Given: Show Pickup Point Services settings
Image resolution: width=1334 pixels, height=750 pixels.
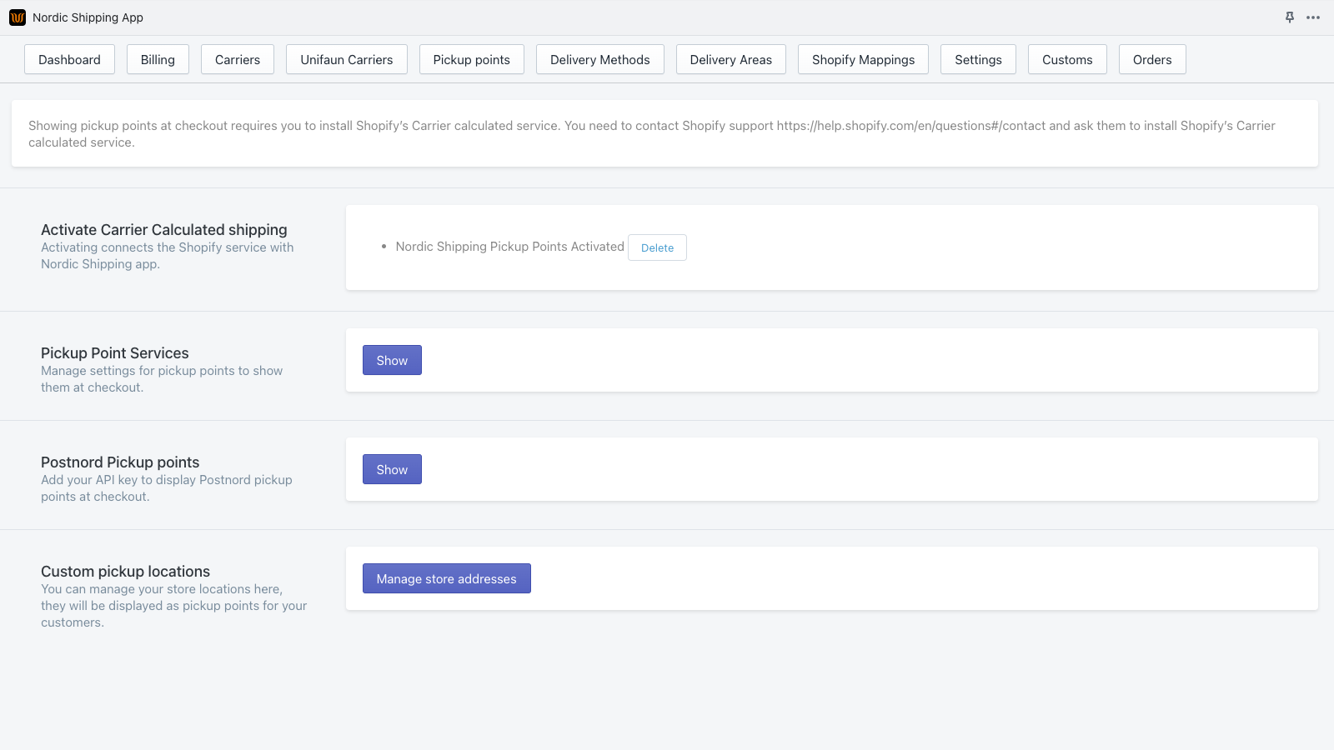Looking at the screenshot, I should click(x=392, y=360).
